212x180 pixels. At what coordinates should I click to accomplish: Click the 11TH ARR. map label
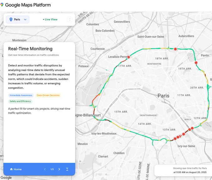click(x=184, y=95)
